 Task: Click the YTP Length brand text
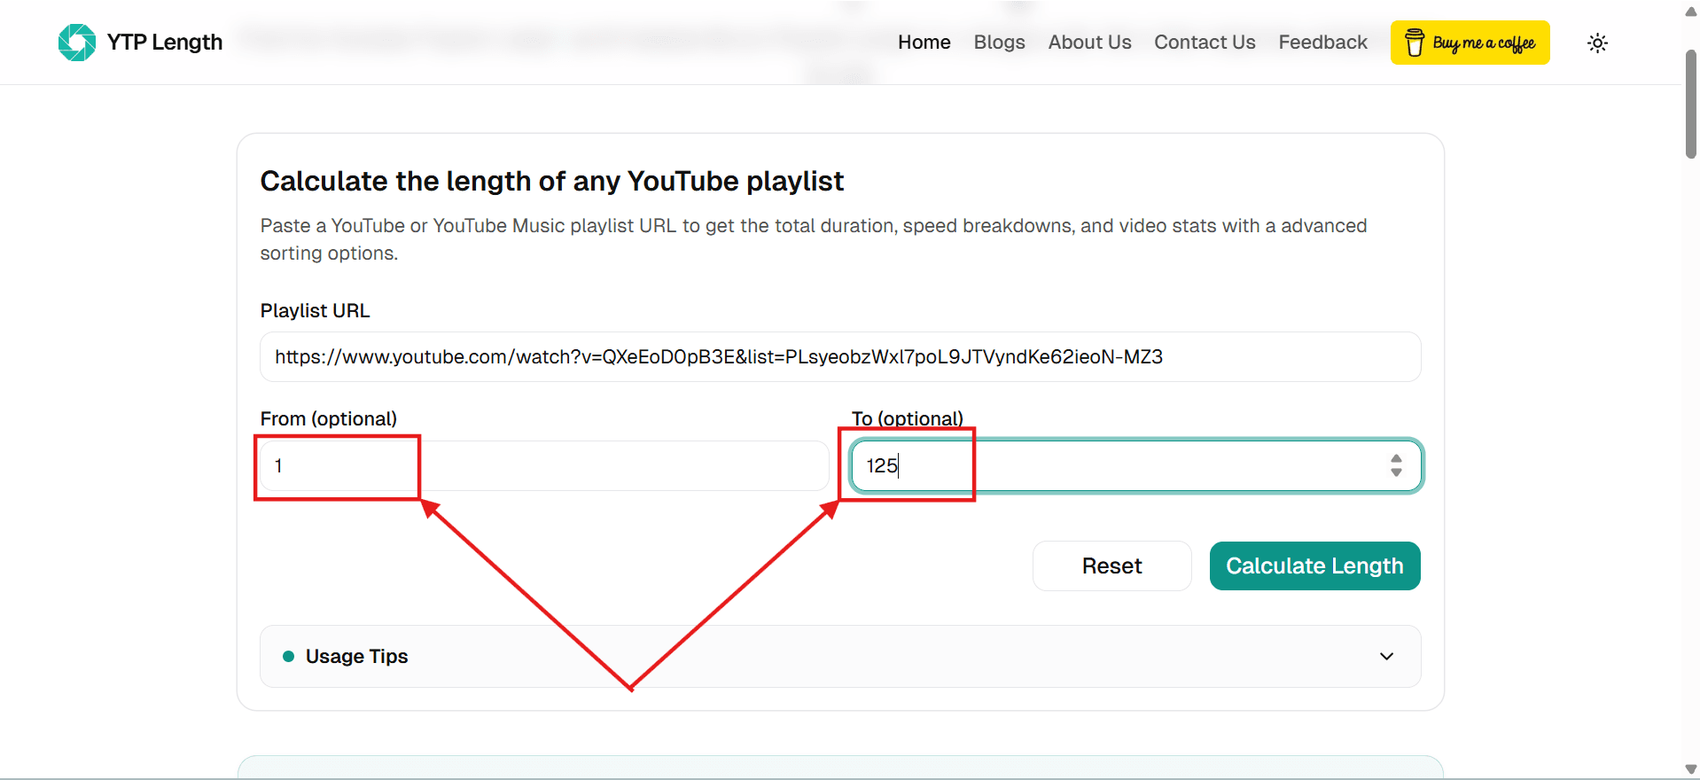point(165,43)
